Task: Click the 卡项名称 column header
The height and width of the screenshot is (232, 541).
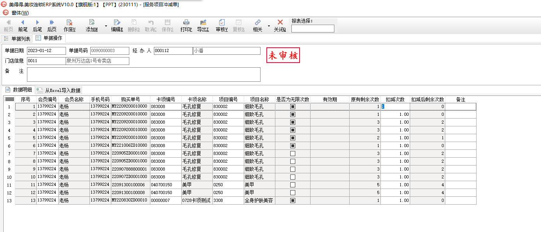Action: click(x=197, y=99)
